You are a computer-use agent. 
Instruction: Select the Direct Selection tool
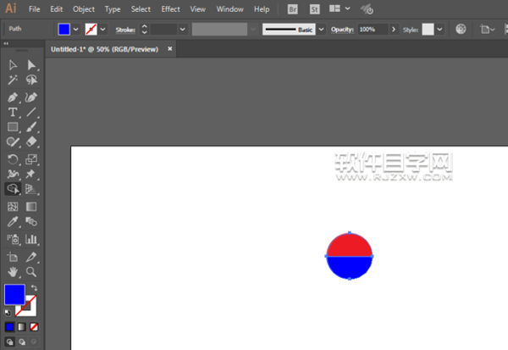[31, 65]
